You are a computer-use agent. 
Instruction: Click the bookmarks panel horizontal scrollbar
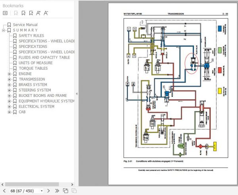pyautogui.click(x=32, y=184)
